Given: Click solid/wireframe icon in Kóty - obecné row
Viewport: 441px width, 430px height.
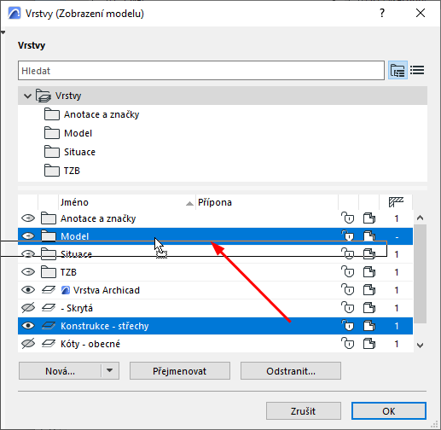Looking at the screenshot, I should 369,344.
